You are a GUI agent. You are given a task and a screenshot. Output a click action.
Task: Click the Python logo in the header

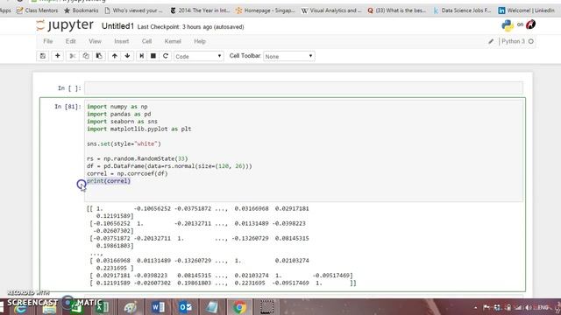point(508,25)
